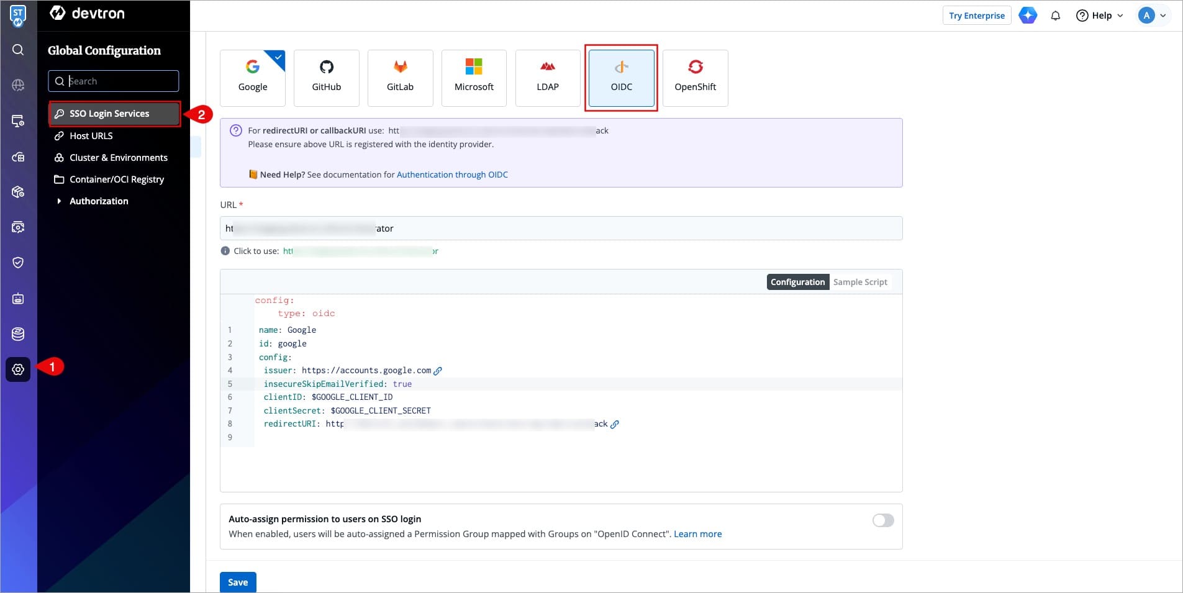Toggle auto-assign permission on SSO login

click(x=882, y=520)
